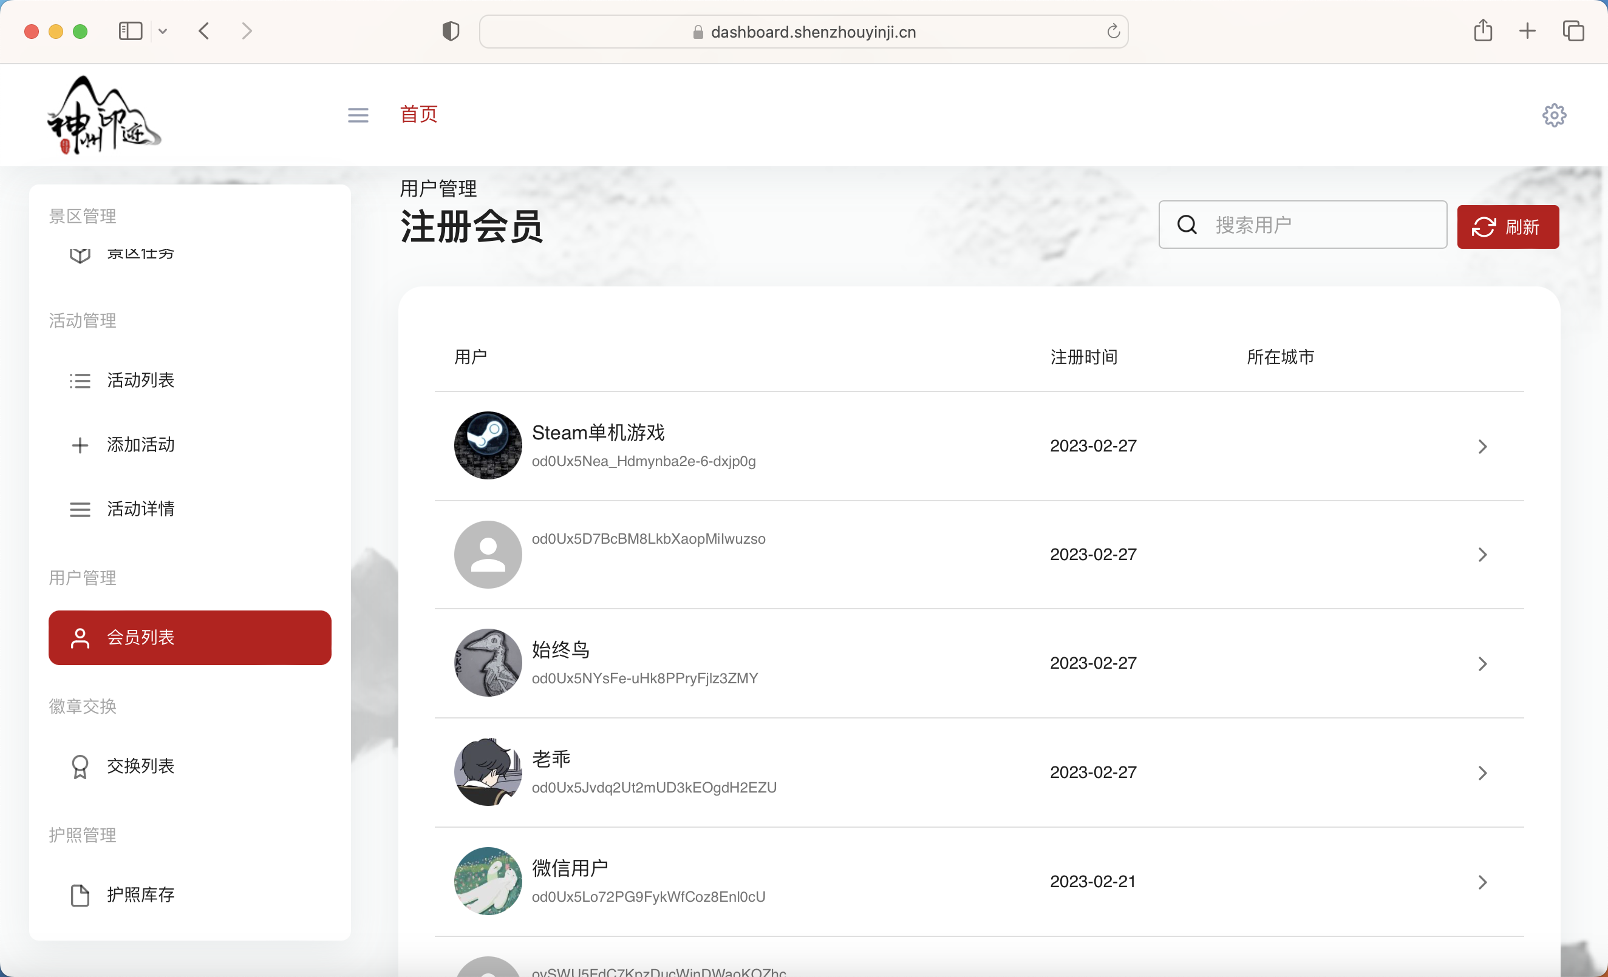The image size is (1608, 977).
Task: Select the 活动列表 list icon in sidebar
Action: click(x=80, y=380)
